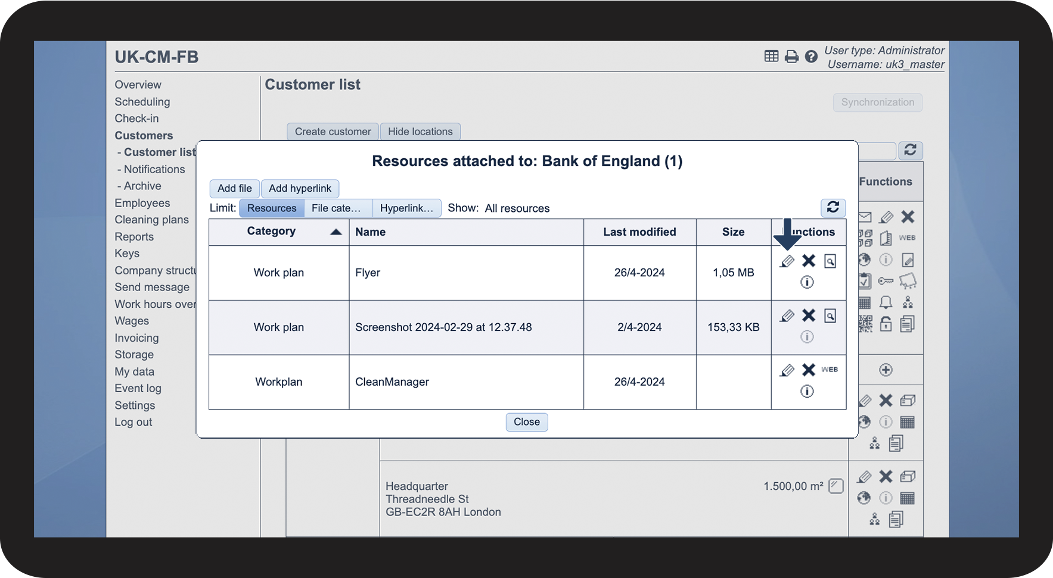Select the Resources limit filter
Image resolution: width=1053 pixels, height=578 pixels.
[272, 208]
